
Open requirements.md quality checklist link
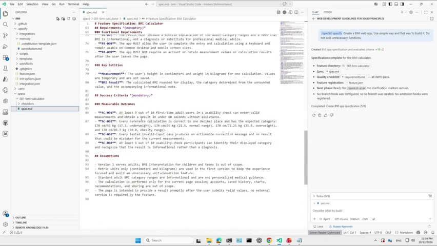[x=353, y=77]
